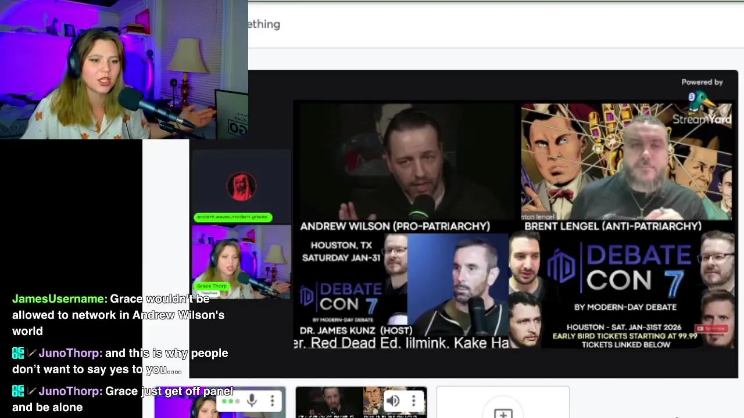Click Andrew Wilson's video feed
Image resolution: width=744 pixels, height=418 pixels.
pyautogui.click(x=407, y=162)
